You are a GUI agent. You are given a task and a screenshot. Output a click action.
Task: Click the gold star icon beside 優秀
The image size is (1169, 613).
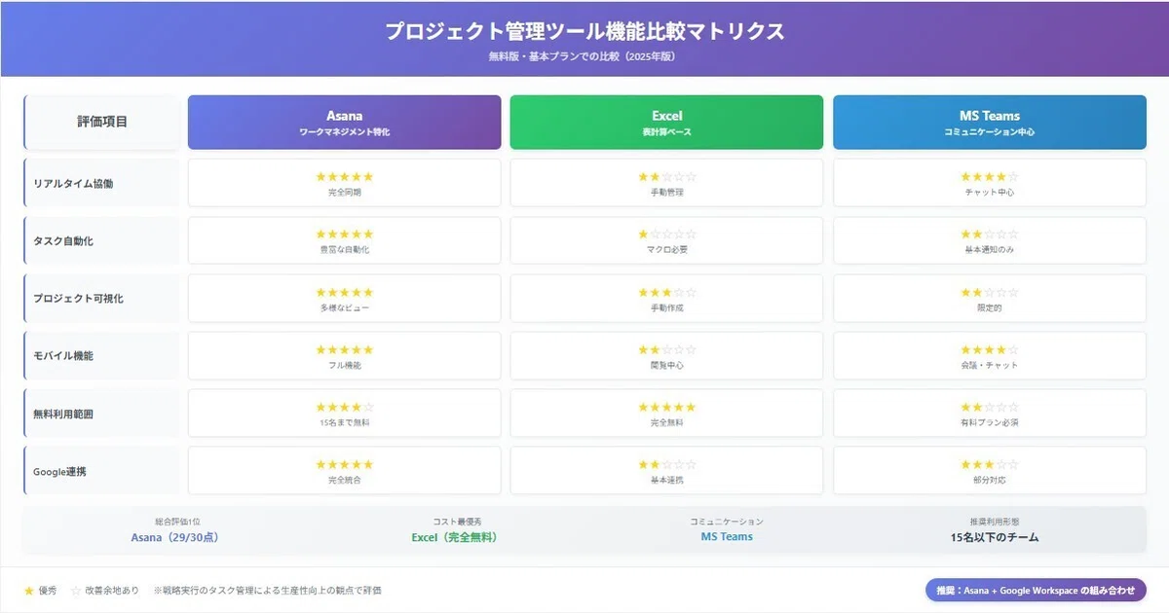point(29,591)
